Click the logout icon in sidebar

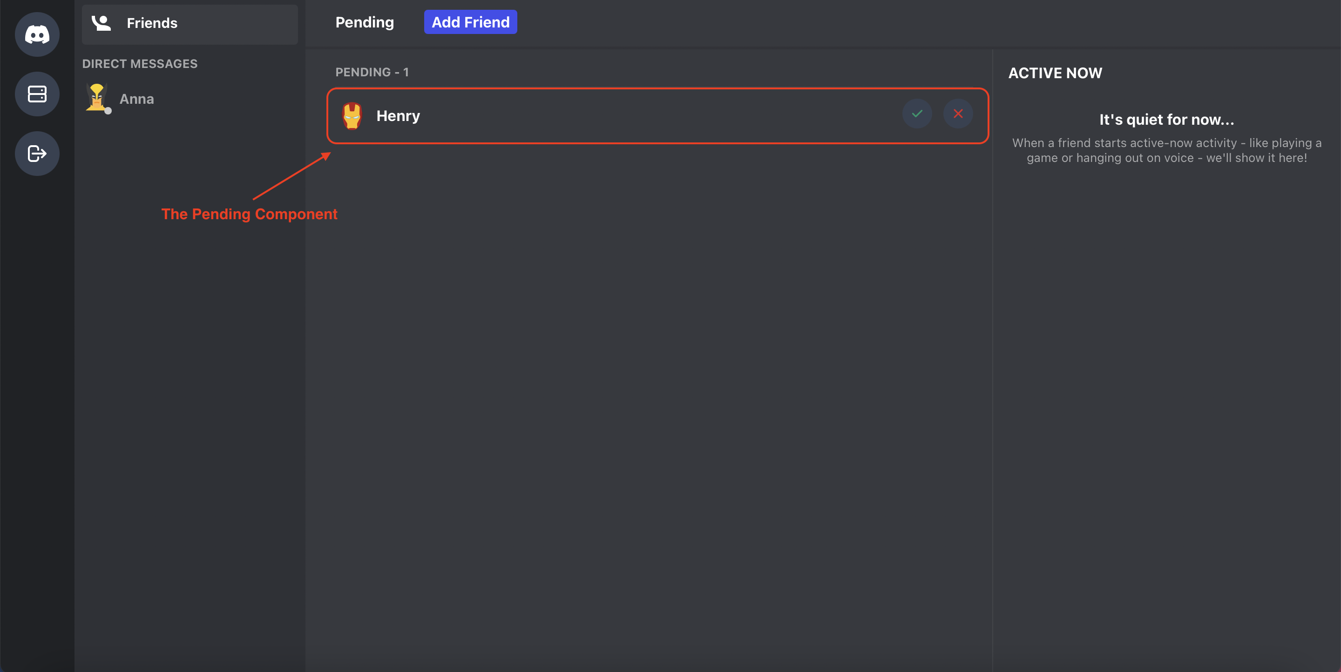37,154
